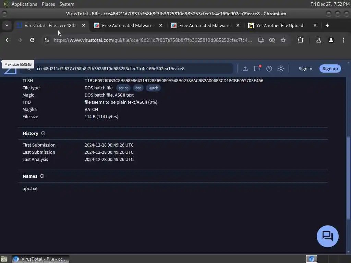351x263 pixels.
Task: Click the install app icon in address bar
Action: pos(261,40)
